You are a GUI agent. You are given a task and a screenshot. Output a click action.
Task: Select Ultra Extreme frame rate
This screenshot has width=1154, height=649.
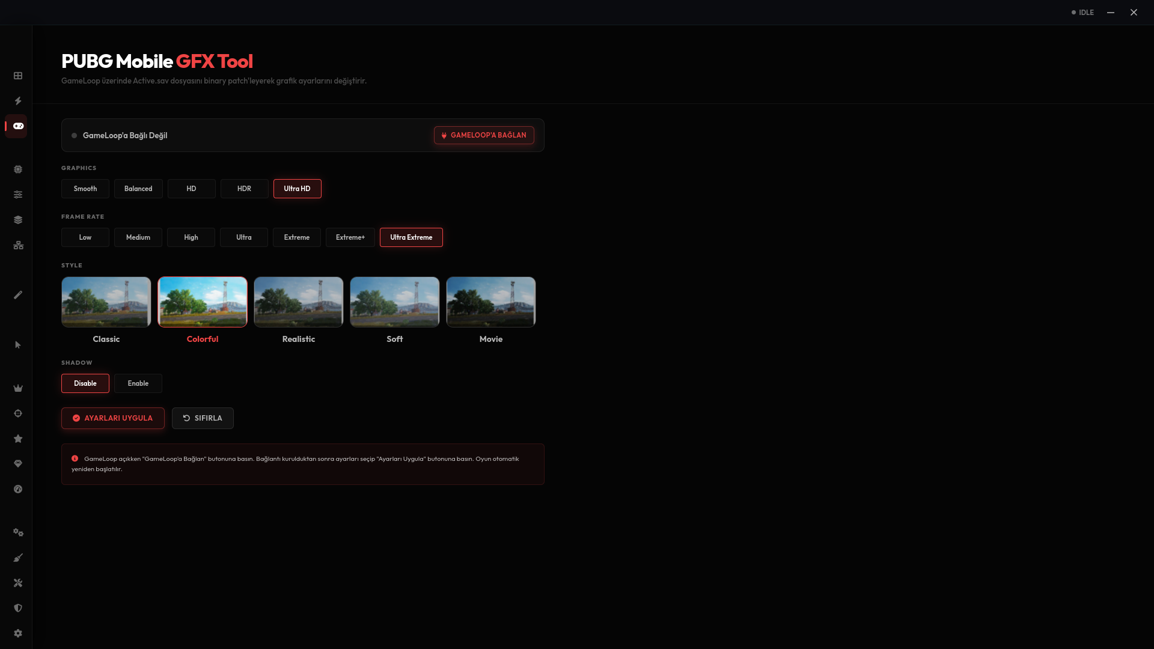411,237
